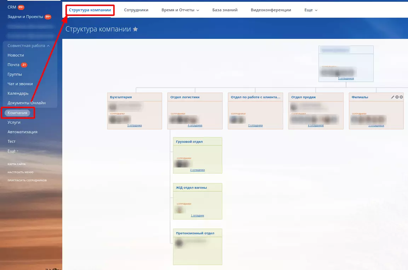Click 1 сотрудник link in Ж/Д отдел вагоны

pos(197,216)
